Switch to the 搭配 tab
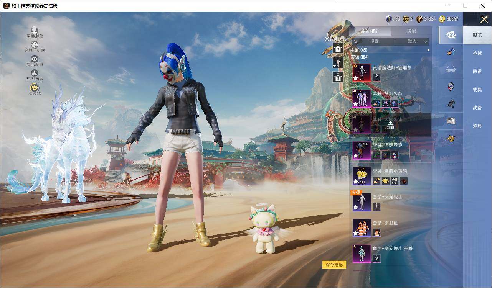This screenshot has height=288, width=492. [411, 31]
